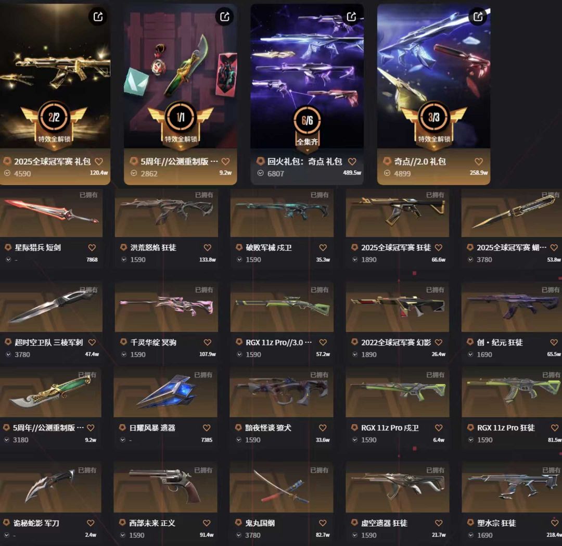This screenshot has height=546, width=562.
Task: Open the 西部未来 正义 revolver thumbnail
Action: point(165,487)
